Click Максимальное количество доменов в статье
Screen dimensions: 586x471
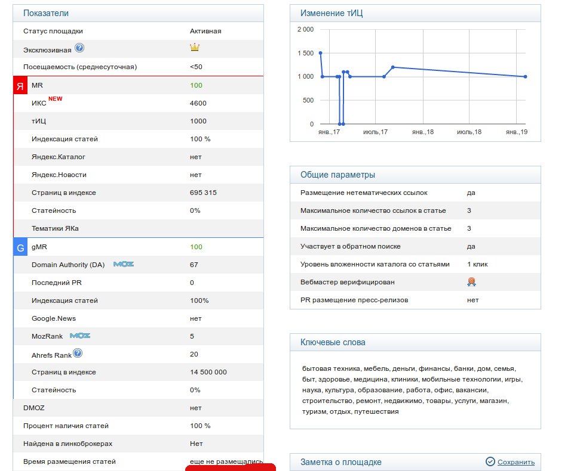376,228
